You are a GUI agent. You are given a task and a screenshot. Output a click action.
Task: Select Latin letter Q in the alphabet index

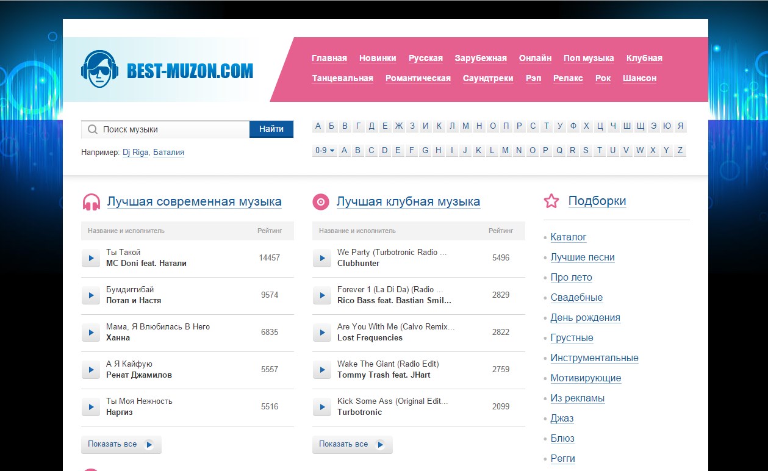(x=559, y=151)
